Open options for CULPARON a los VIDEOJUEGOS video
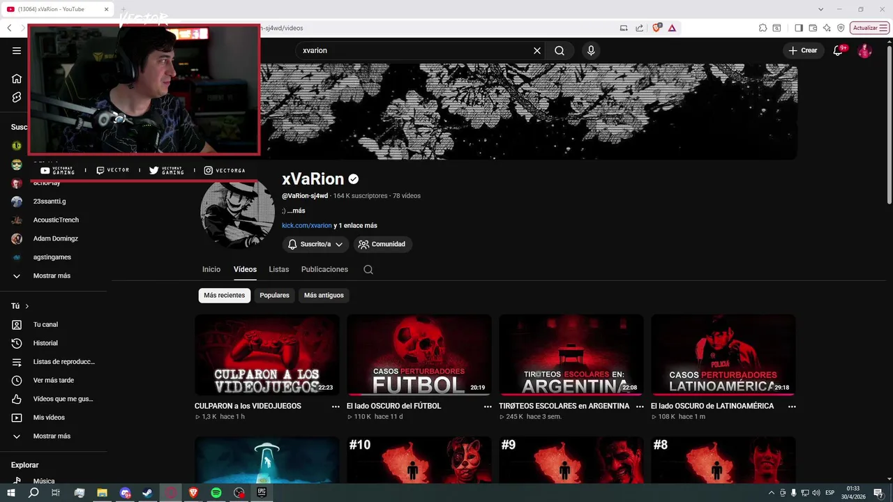The image size is (893, 502). pyautogui.click(x=336, y=406)
